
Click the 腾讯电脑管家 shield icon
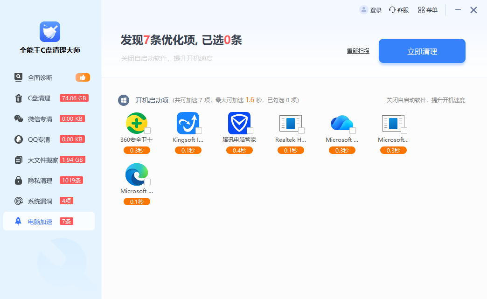(x=239, y=123)
